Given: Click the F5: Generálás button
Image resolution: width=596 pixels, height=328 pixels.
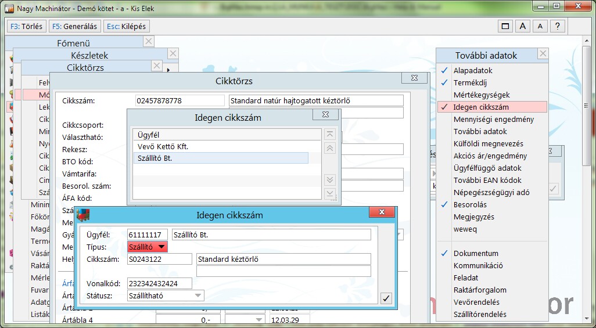Looking at the screenshot, I should (74, 26).
